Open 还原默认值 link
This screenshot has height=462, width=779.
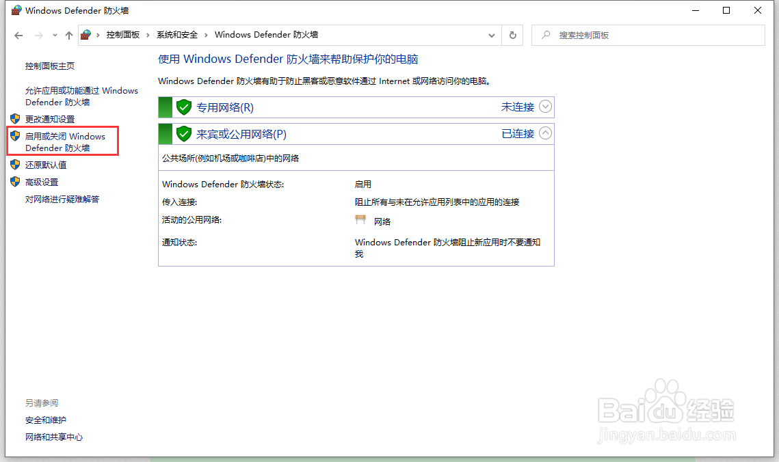[46, 165]
